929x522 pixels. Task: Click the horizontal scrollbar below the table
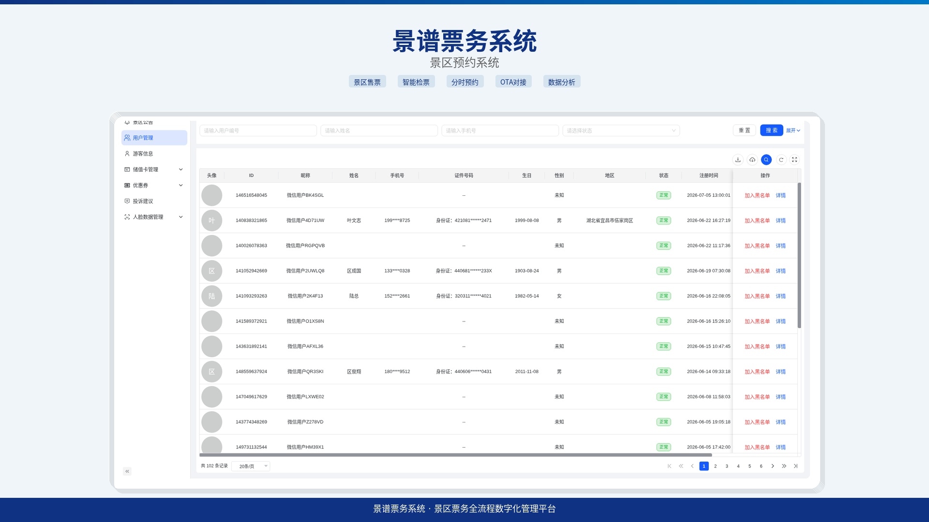point(455,455)
